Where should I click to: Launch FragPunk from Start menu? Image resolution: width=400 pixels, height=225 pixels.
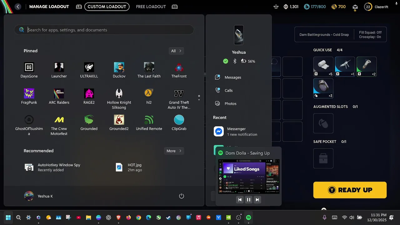tap(29, 97)
